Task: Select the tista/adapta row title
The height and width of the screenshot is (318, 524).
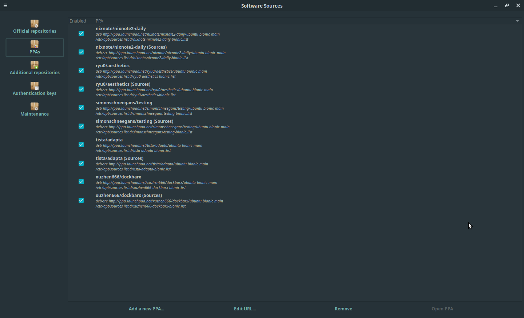Action: (x=109, y=140)
